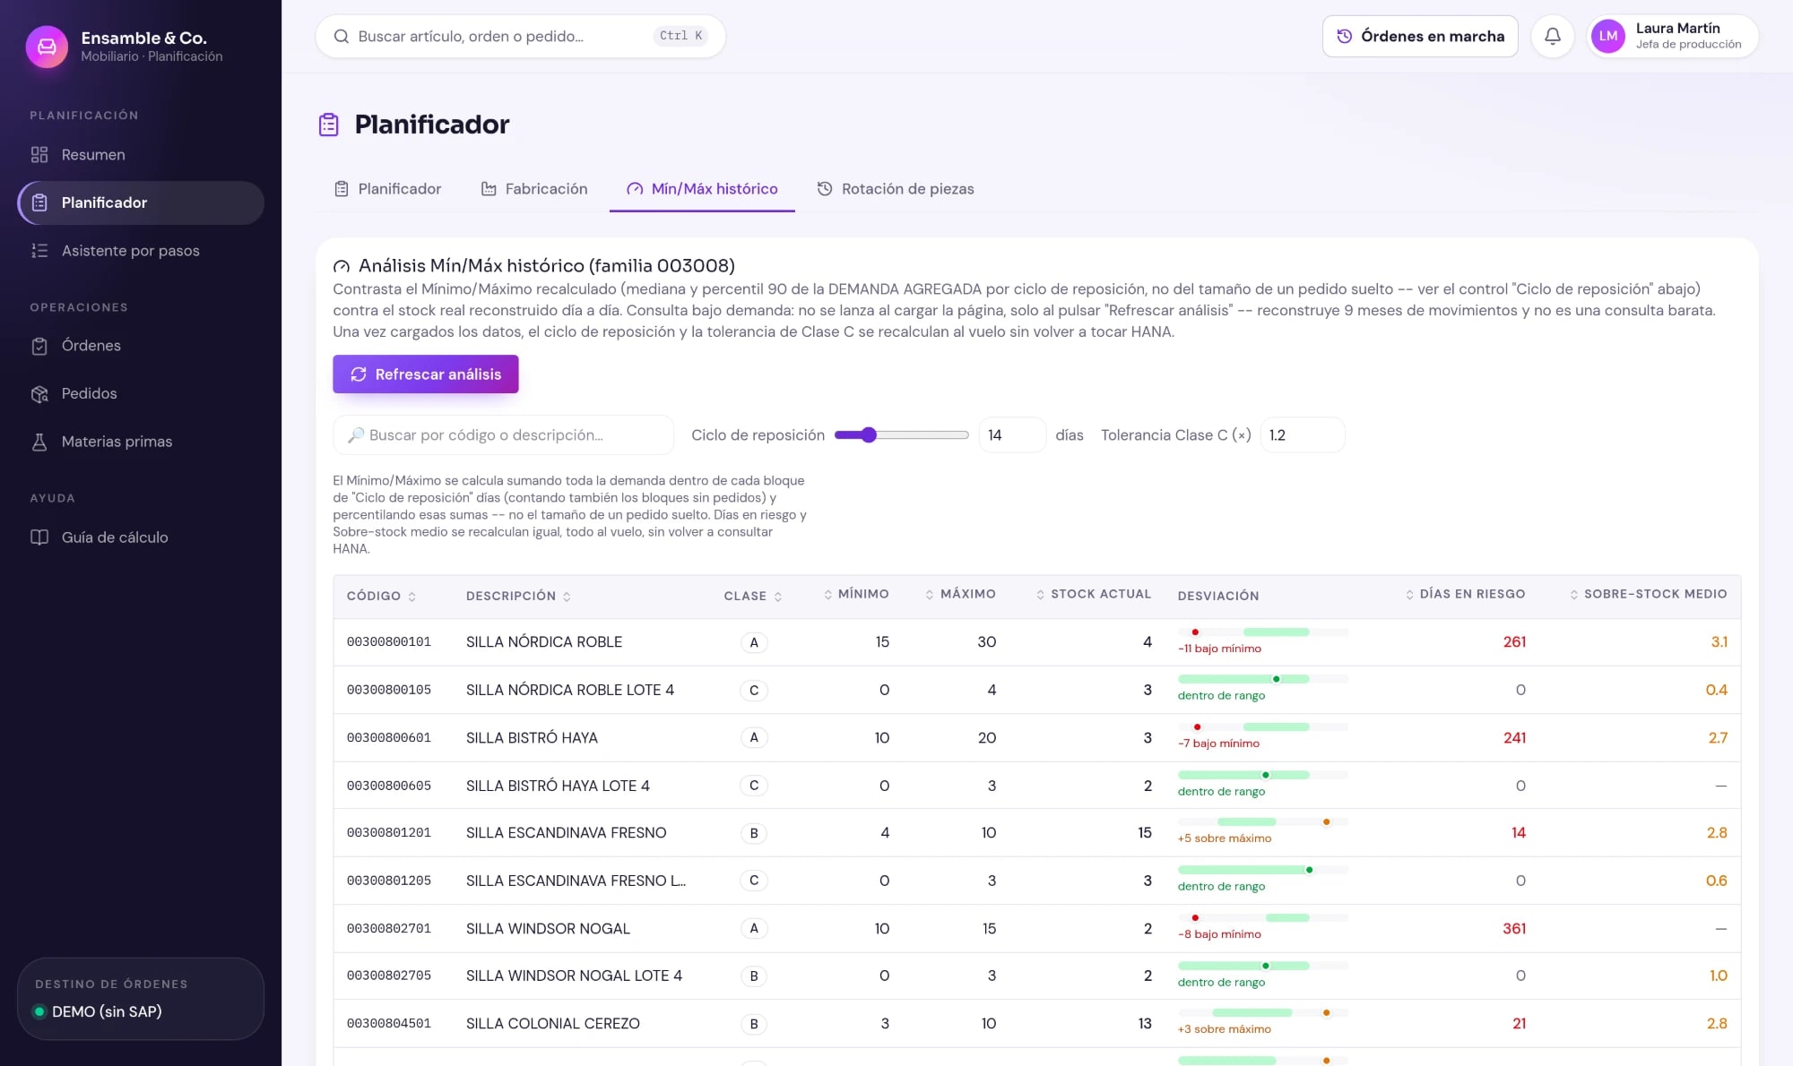1793x1066 pixels.
Task: Sort table by MÁXIMO column
Action: 960,595
